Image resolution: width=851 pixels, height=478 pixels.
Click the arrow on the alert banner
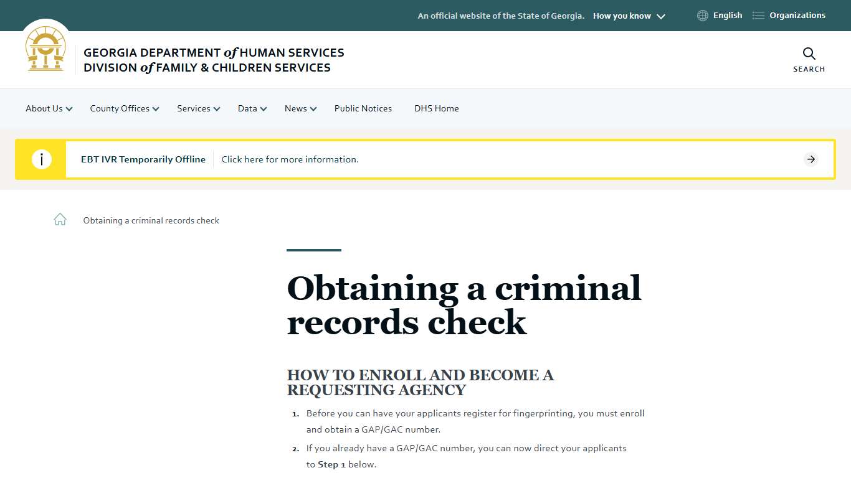pyautogui.click(x=811, y=159)
